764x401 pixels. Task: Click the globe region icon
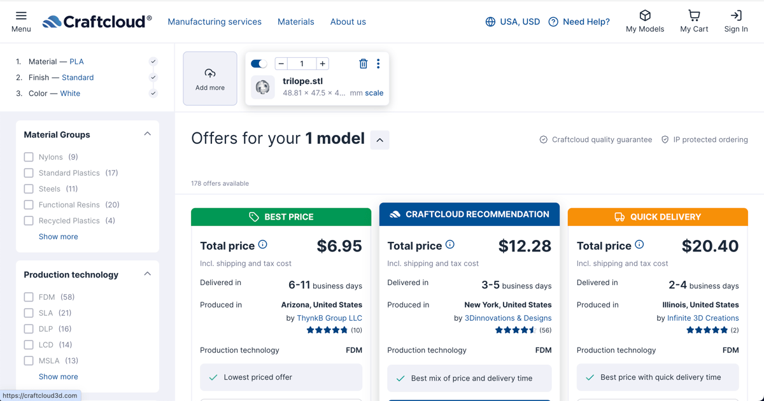point(490,22)
